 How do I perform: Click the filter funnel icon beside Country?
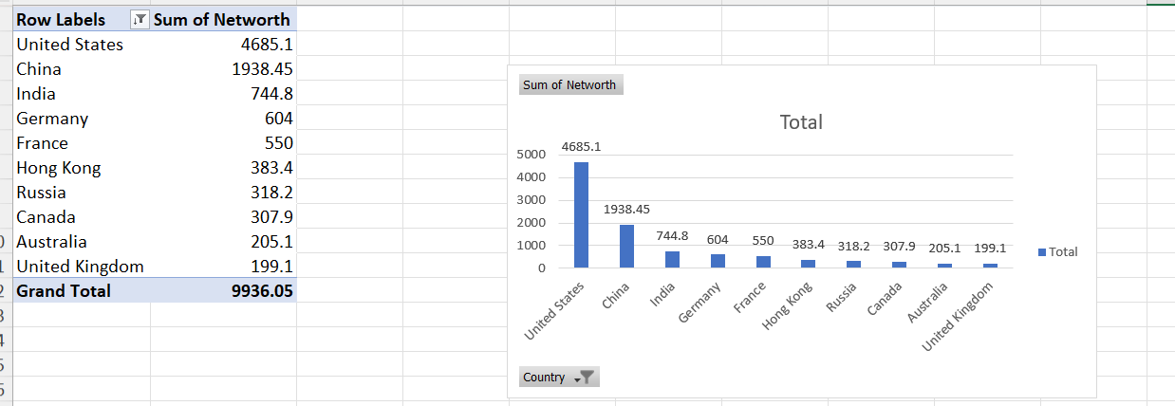point(587,378)
